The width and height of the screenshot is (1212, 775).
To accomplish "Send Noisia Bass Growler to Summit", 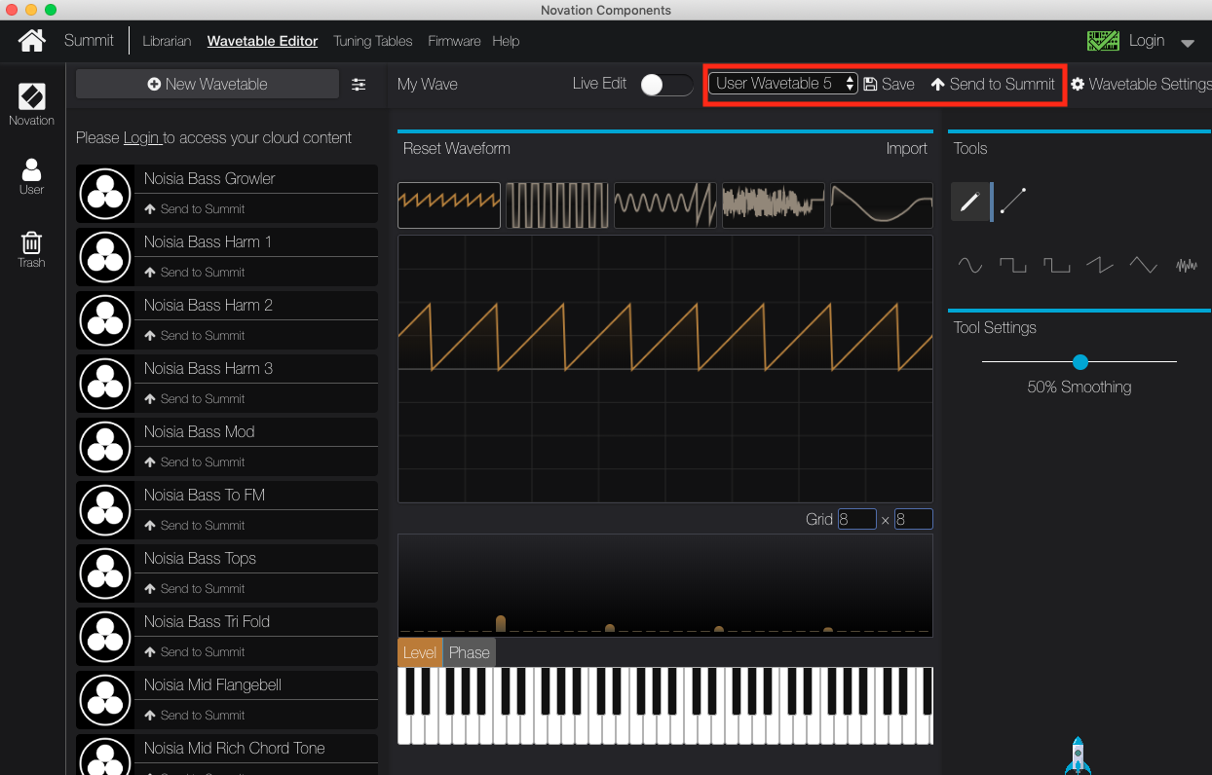I will pos(194,209).
